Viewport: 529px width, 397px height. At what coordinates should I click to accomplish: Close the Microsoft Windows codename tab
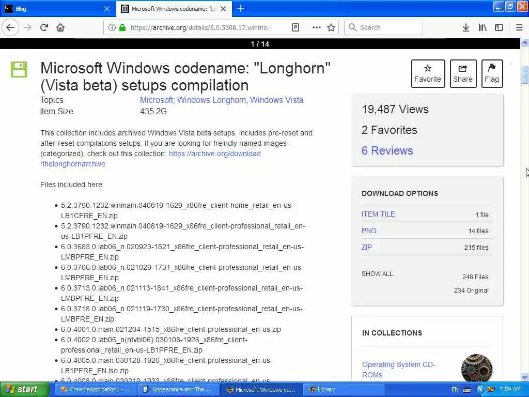223,9
